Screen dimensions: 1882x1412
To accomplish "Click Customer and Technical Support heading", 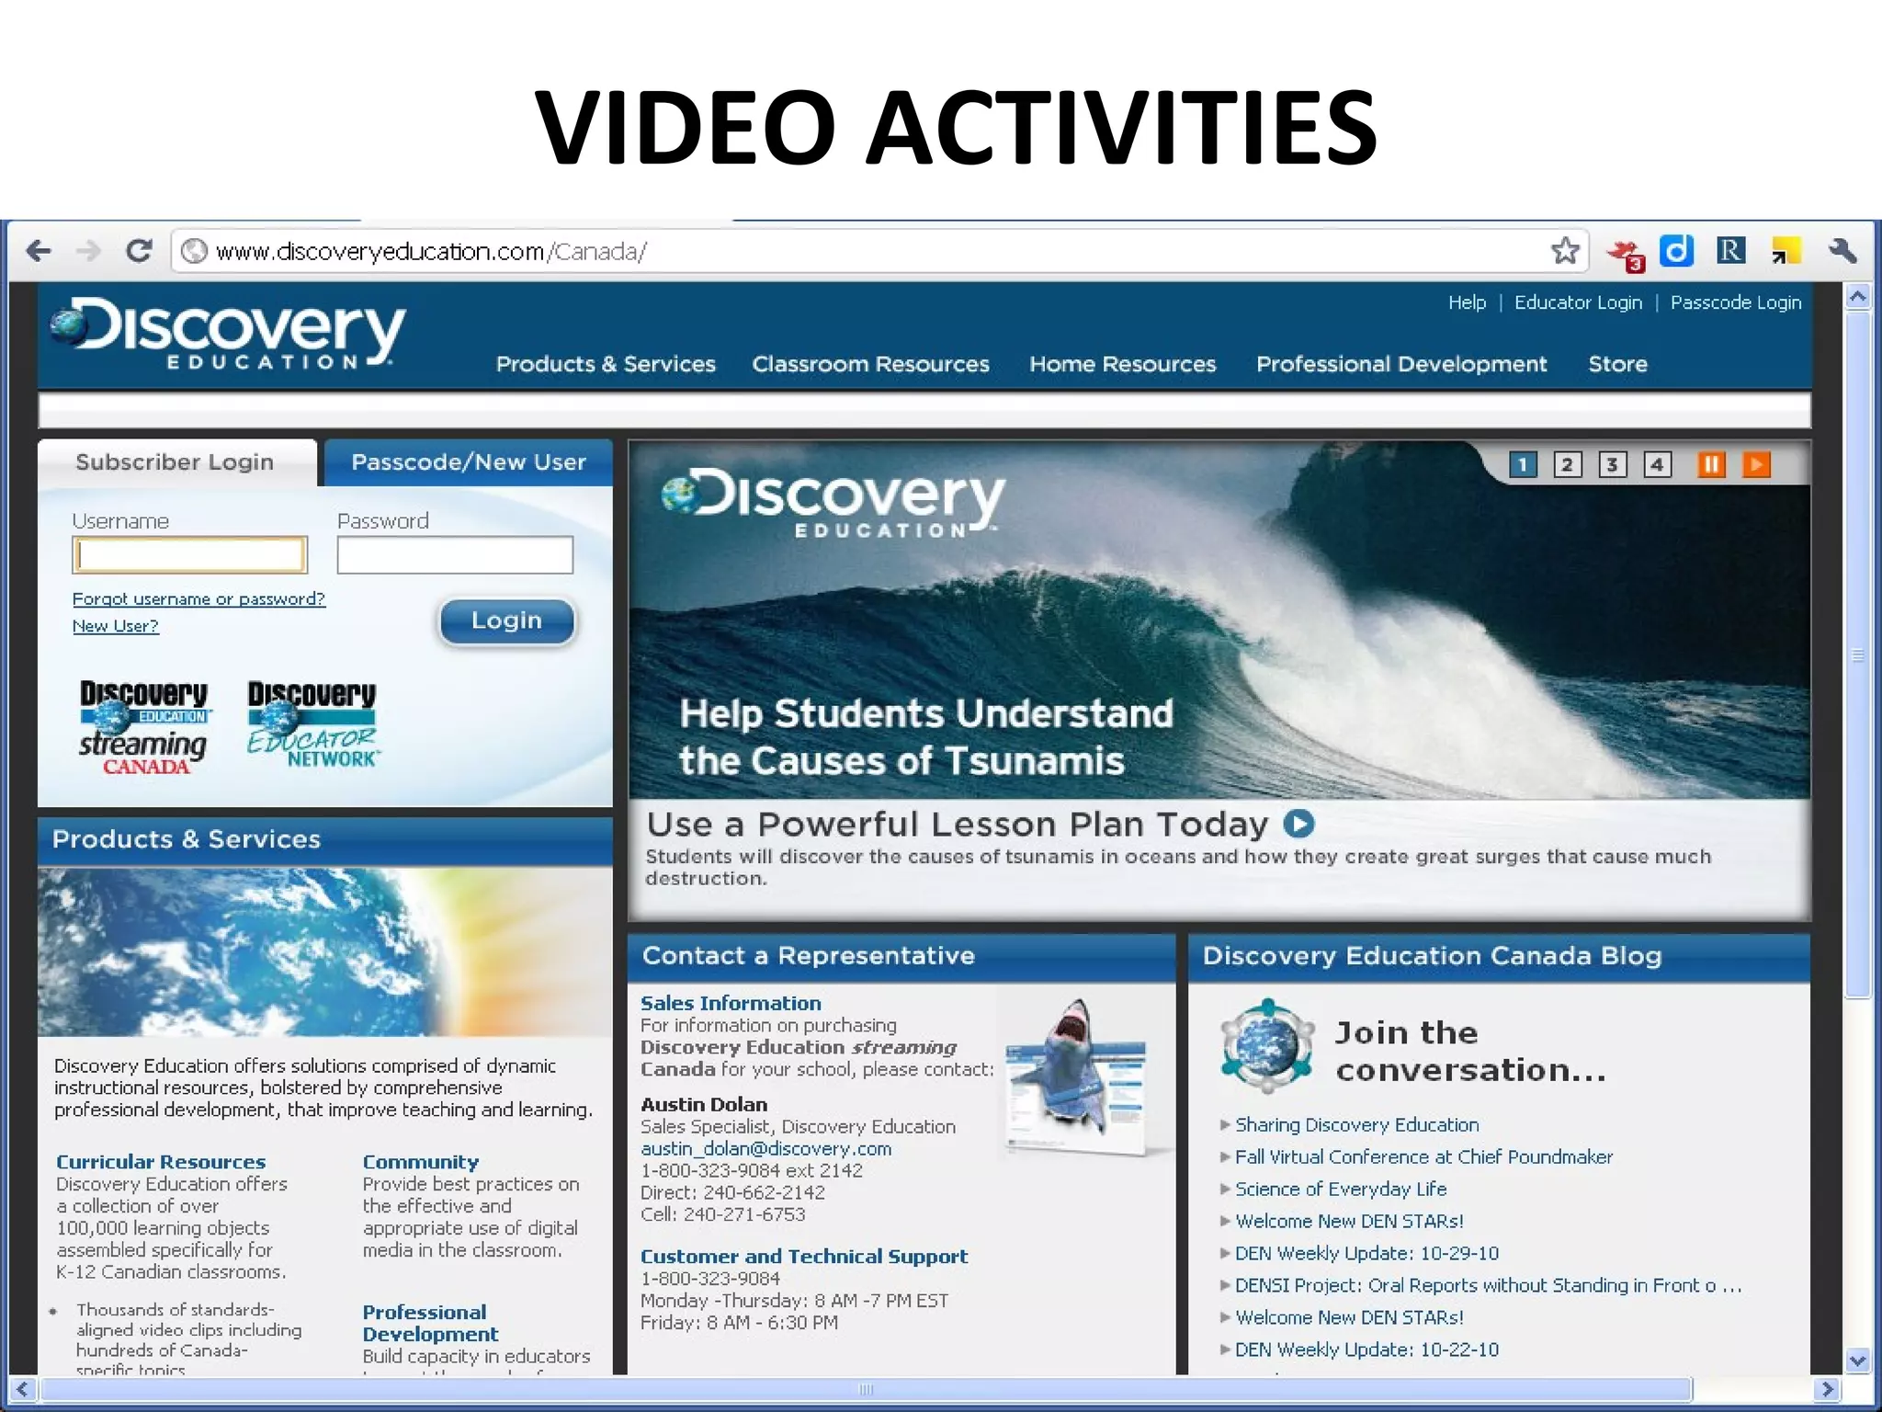I will point(804,1257).
